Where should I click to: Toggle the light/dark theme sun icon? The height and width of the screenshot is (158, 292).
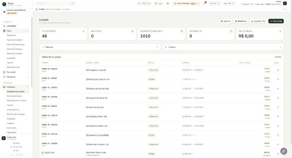[x=168, y=3]
